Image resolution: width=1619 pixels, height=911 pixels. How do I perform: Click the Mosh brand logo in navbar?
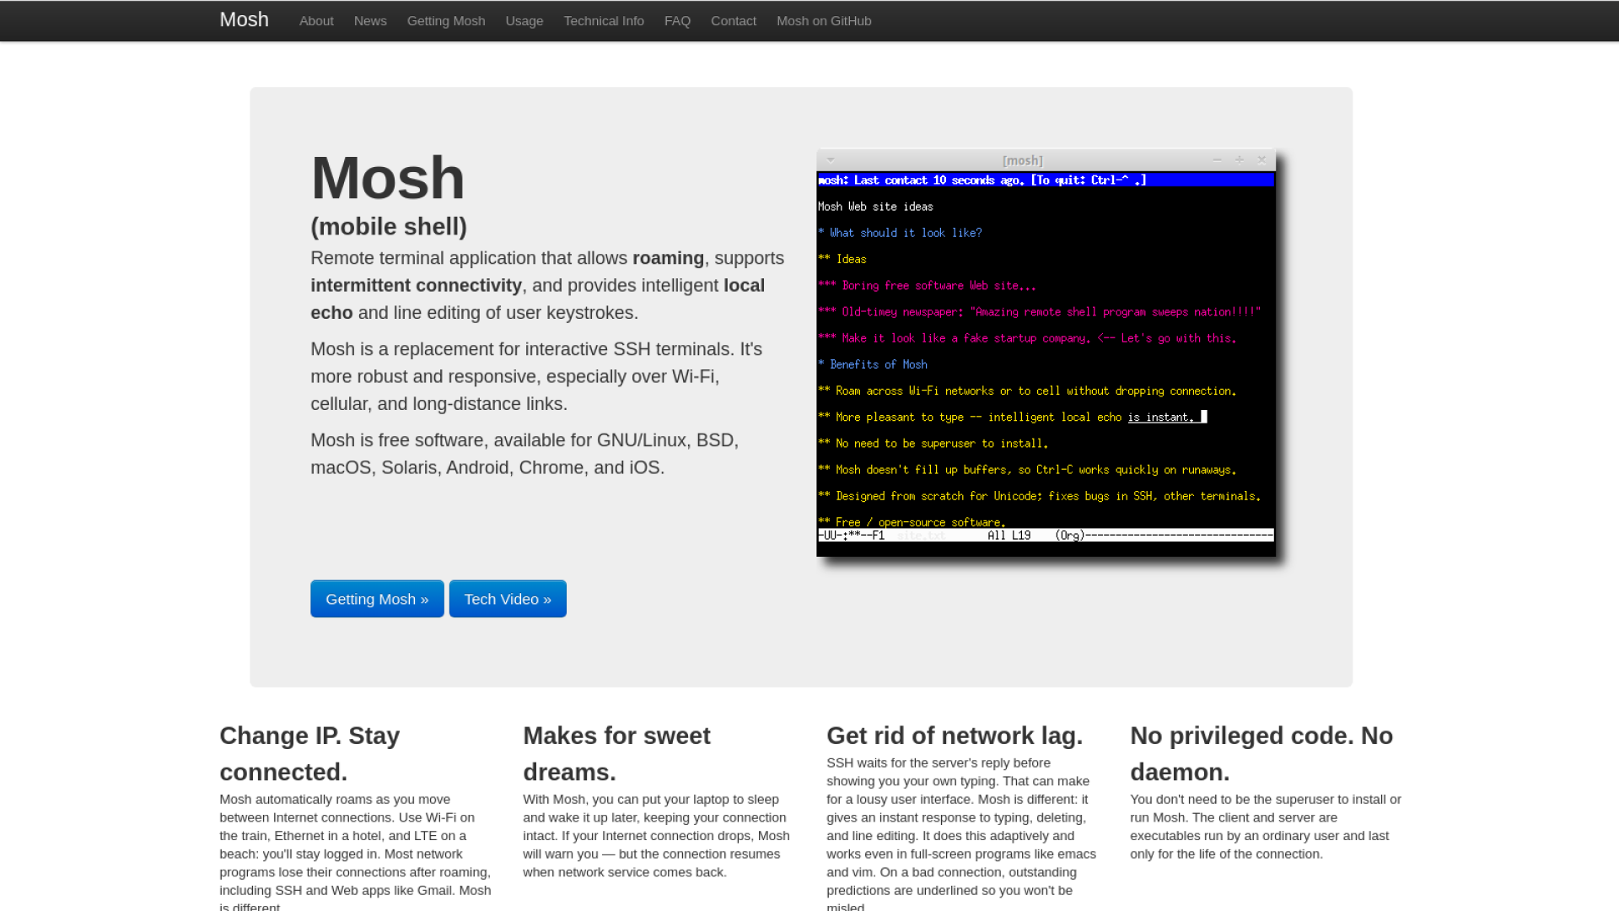click(244, 19)
